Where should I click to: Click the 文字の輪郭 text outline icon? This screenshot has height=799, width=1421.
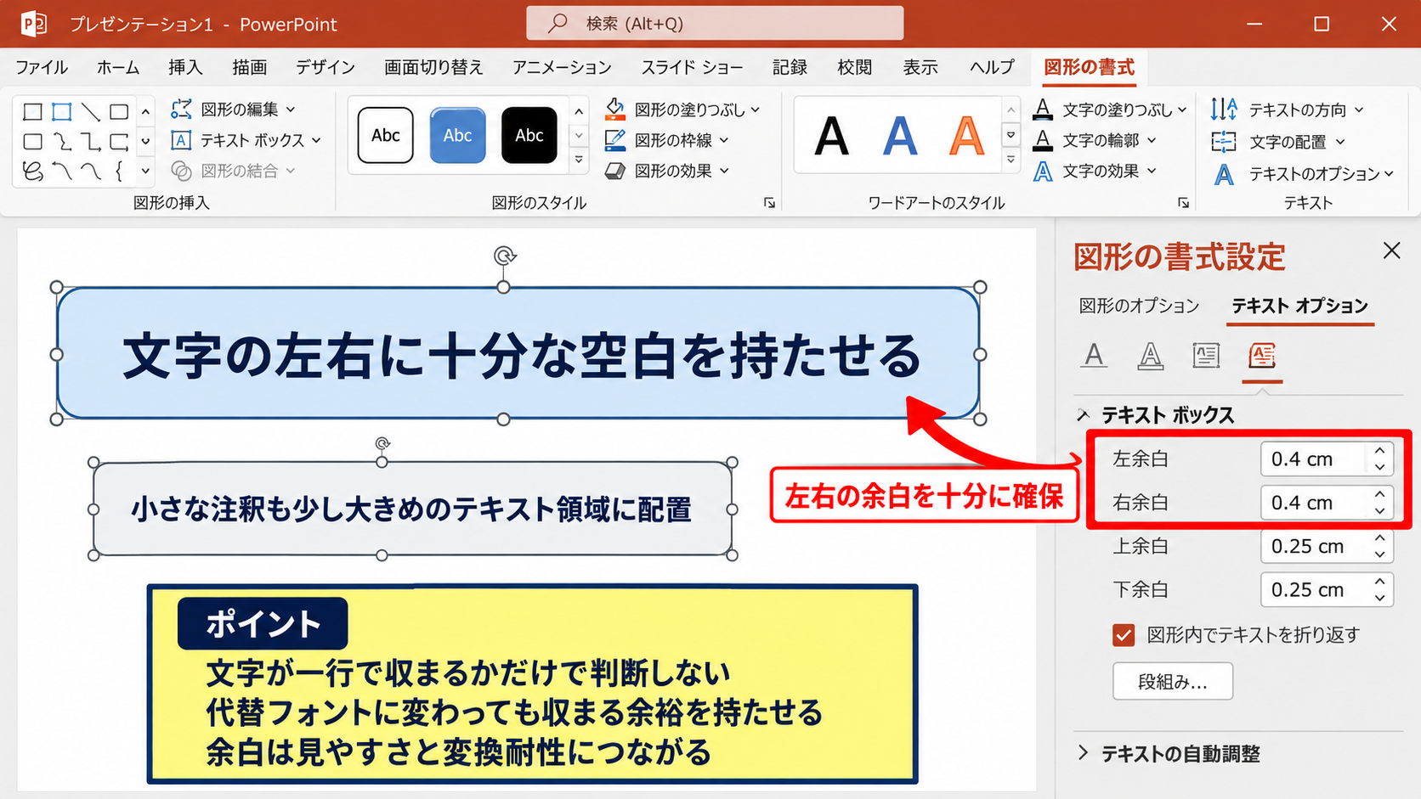click(x=1043, y=140)
